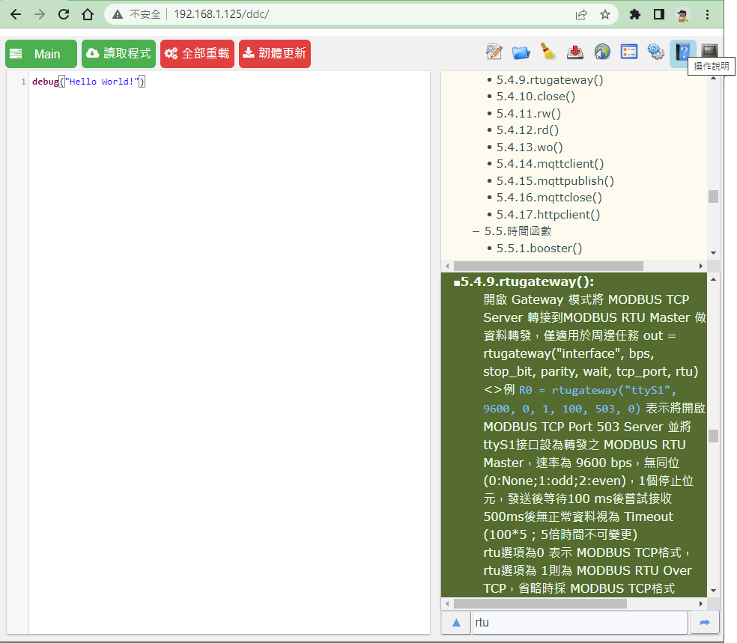The height and width of the screenshot is (643, 737).
Task: Open 5.4.11.rw() index entry
Action: 529,114
